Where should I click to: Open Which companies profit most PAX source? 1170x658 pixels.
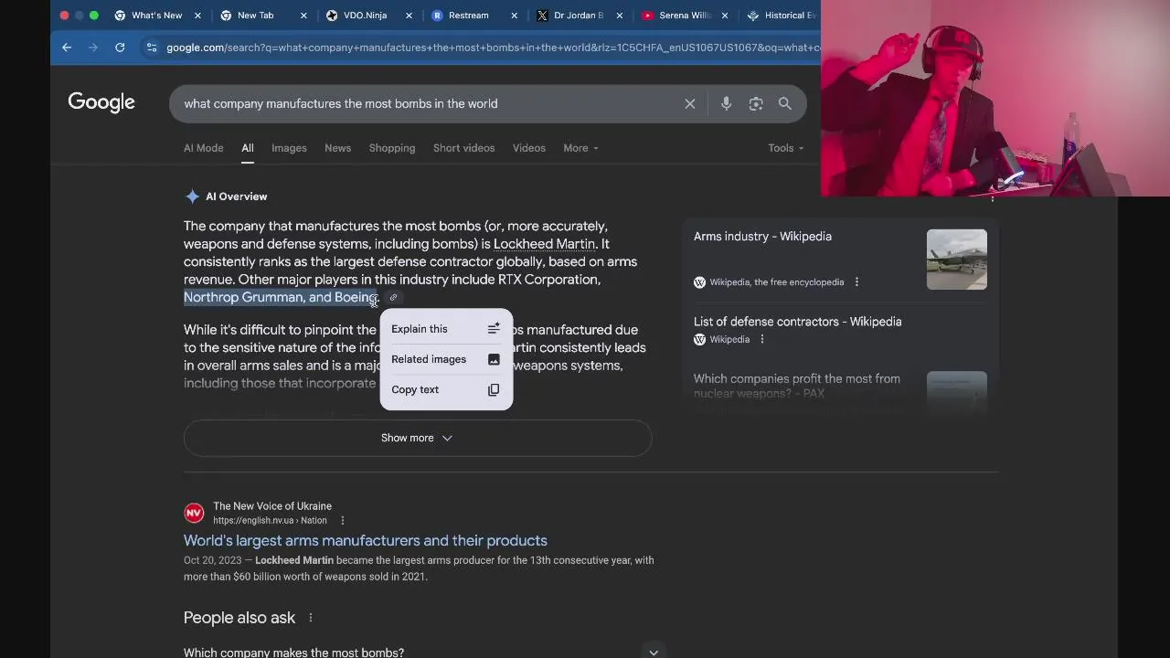[x=797, y=386]
